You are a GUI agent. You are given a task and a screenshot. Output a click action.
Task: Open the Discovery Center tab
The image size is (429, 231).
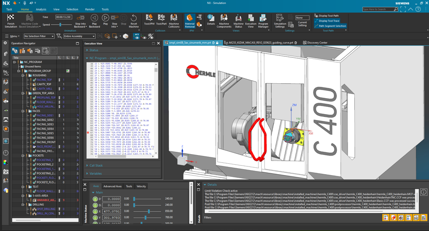(x=315, y=43)
